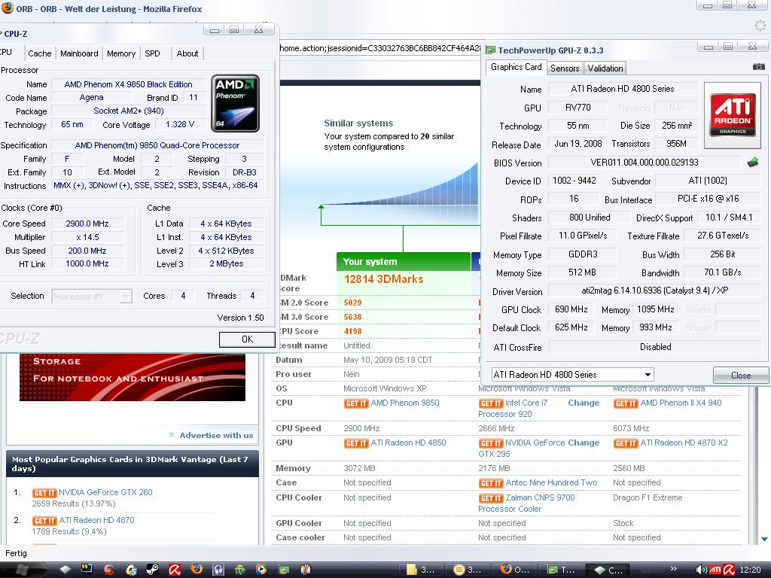Open the red umbrella quick launch icon

click(175, 570)
